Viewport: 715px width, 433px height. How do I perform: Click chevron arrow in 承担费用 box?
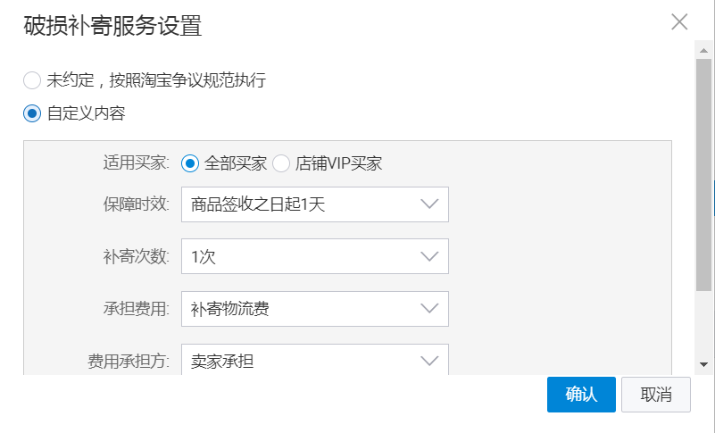point(428,309)
